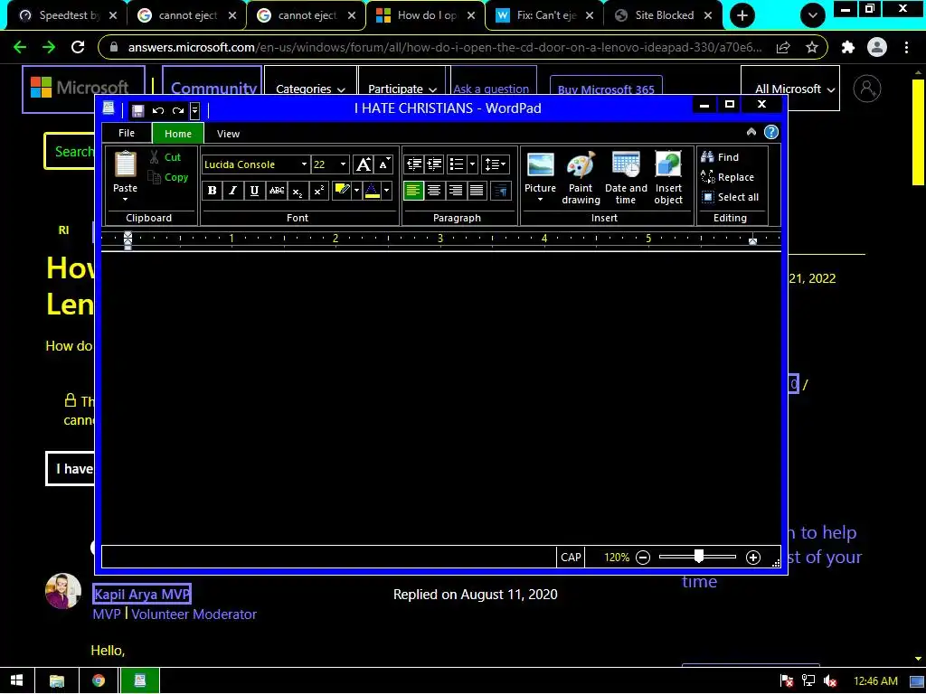Shrink font size with small A
Screen dimensions: 926x694
(x=383, y=164)
